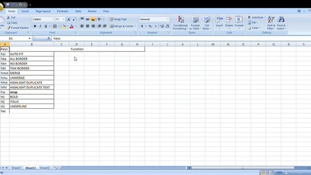Screen dimensions: 311x175
Task: Apply the Borders button
Action: click(x=55, y=26)
